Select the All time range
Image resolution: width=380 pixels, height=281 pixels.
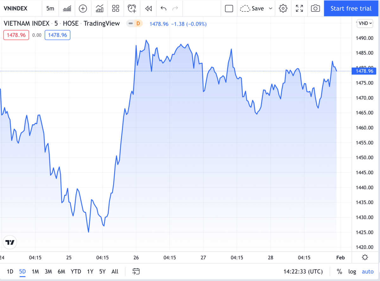point(115,271)
